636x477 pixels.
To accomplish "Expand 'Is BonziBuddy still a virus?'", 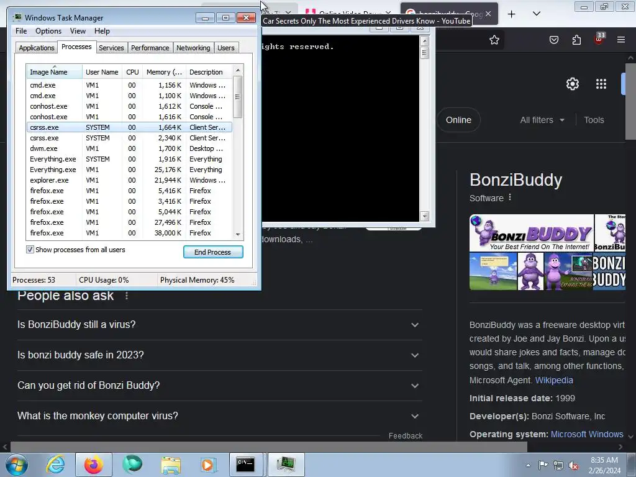I will tap(219, 325).
